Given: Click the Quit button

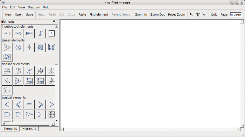Looking at the screenshot, I should coord(214,15).
